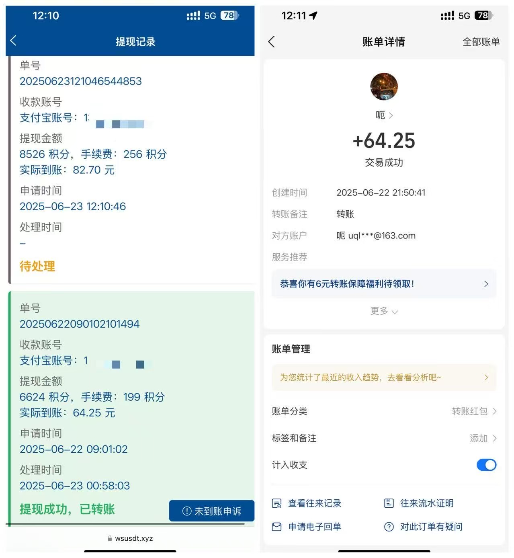
Task: Tap amount 实际到账：64.25 元
Action: (x=68, y=413)
